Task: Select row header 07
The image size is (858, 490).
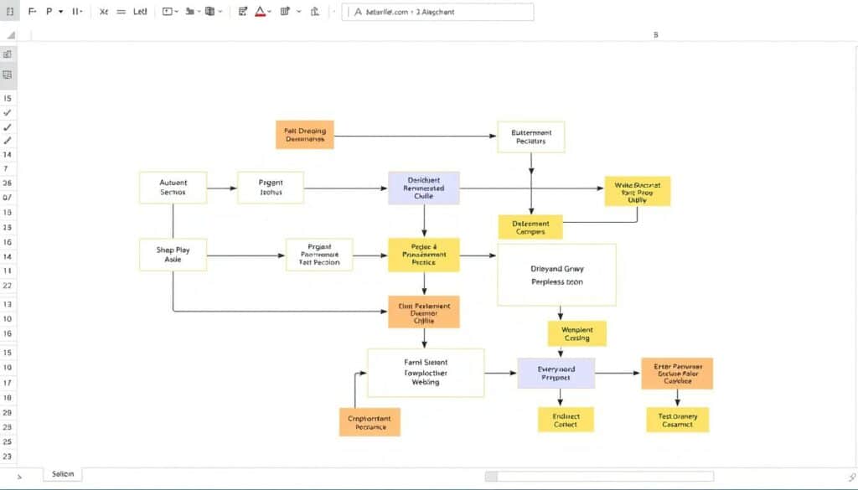Action: [x=7, y=198]
